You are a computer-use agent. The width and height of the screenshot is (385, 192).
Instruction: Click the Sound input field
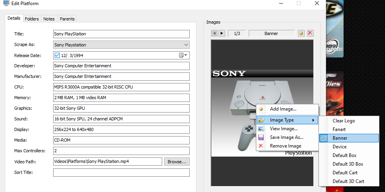pos(121,119)
